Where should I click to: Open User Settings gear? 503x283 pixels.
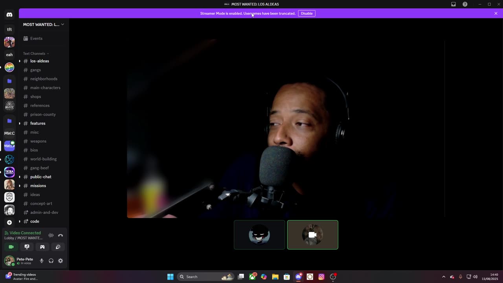(x=61, y=261)
